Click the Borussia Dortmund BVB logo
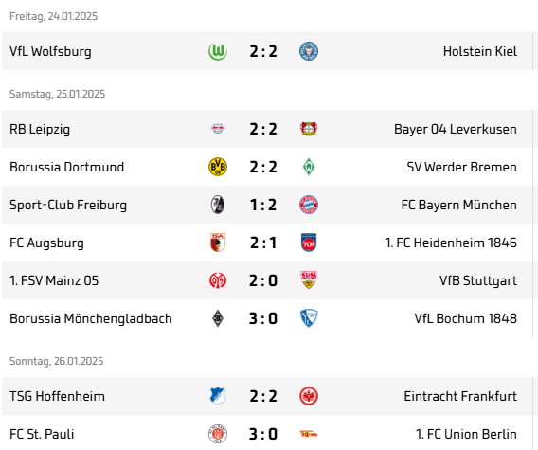The image size is (538, 450). [x=218, y=167]
